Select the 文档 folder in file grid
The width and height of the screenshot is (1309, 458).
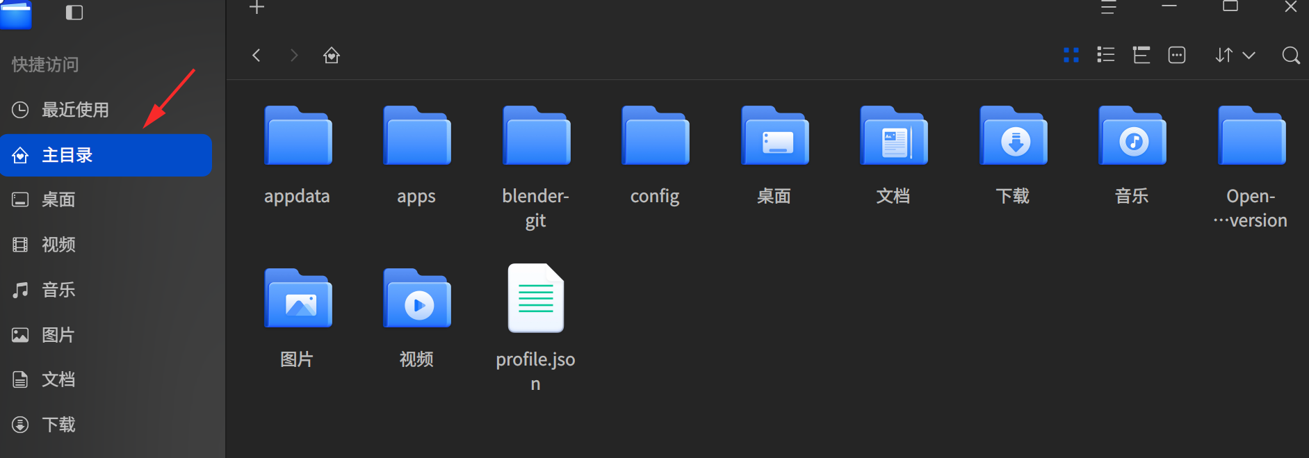tap(894, 136)
